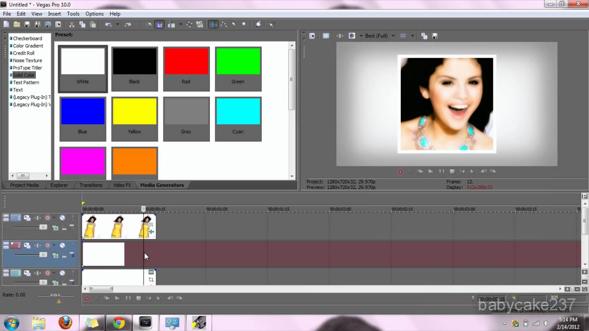Image resolution: width=589 pixels, height=331 pixels.
Task: Open Auto Ripple mode dropdown arrow
Action: coord(180,24)
